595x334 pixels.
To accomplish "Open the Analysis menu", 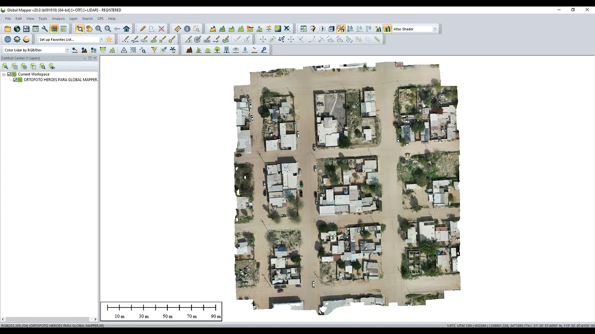I will point(58,19).
